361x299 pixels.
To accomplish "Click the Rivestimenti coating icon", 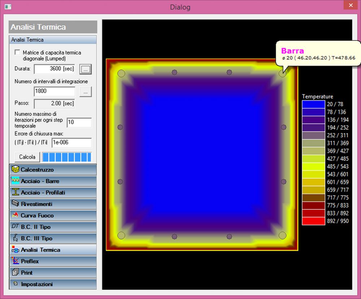I will click(x=16, y=203).
